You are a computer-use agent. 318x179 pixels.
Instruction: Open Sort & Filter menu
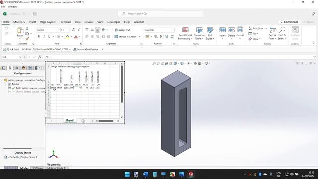pyautogui.click(x=272, y=33)
